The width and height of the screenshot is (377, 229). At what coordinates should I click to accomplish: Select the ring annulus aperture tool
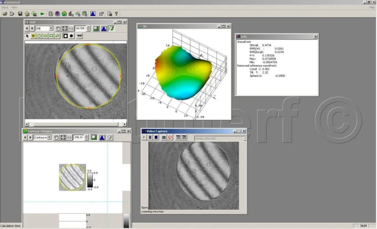click(39, 36)
